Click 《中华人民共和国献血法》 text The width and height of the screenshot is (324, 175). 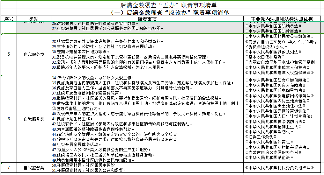269,157
